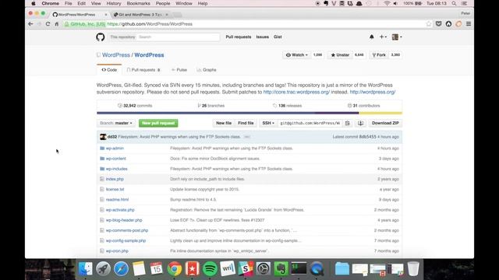The width and height of the screenshot is (499, 280).
Task: Click the browser home icon
Action: coord(57,24)
